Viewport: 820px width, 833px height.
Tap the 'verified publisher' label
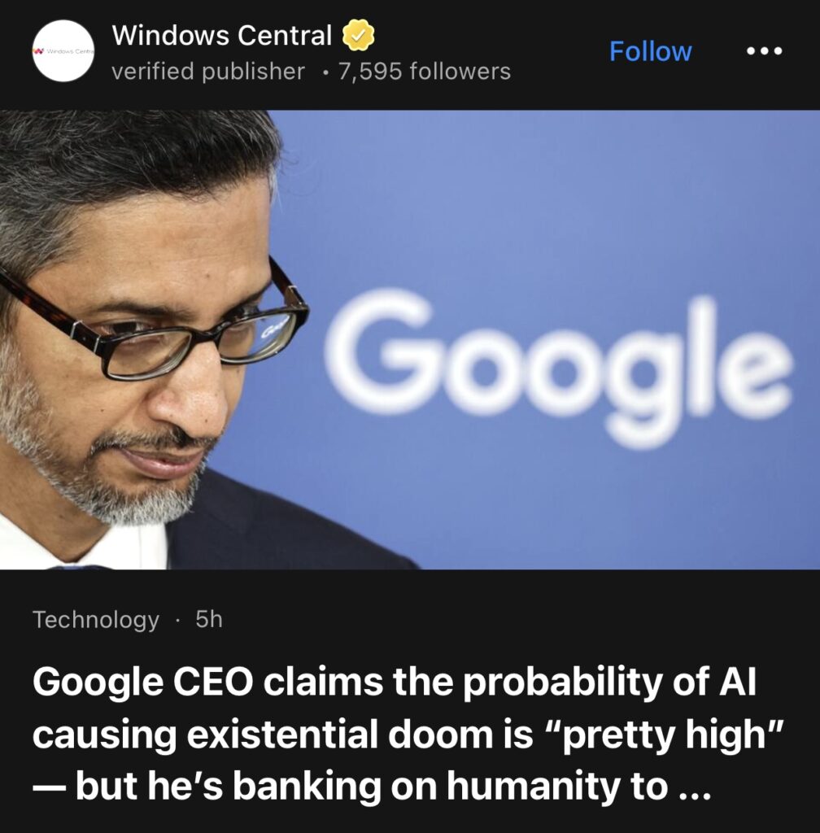[208, 72]
